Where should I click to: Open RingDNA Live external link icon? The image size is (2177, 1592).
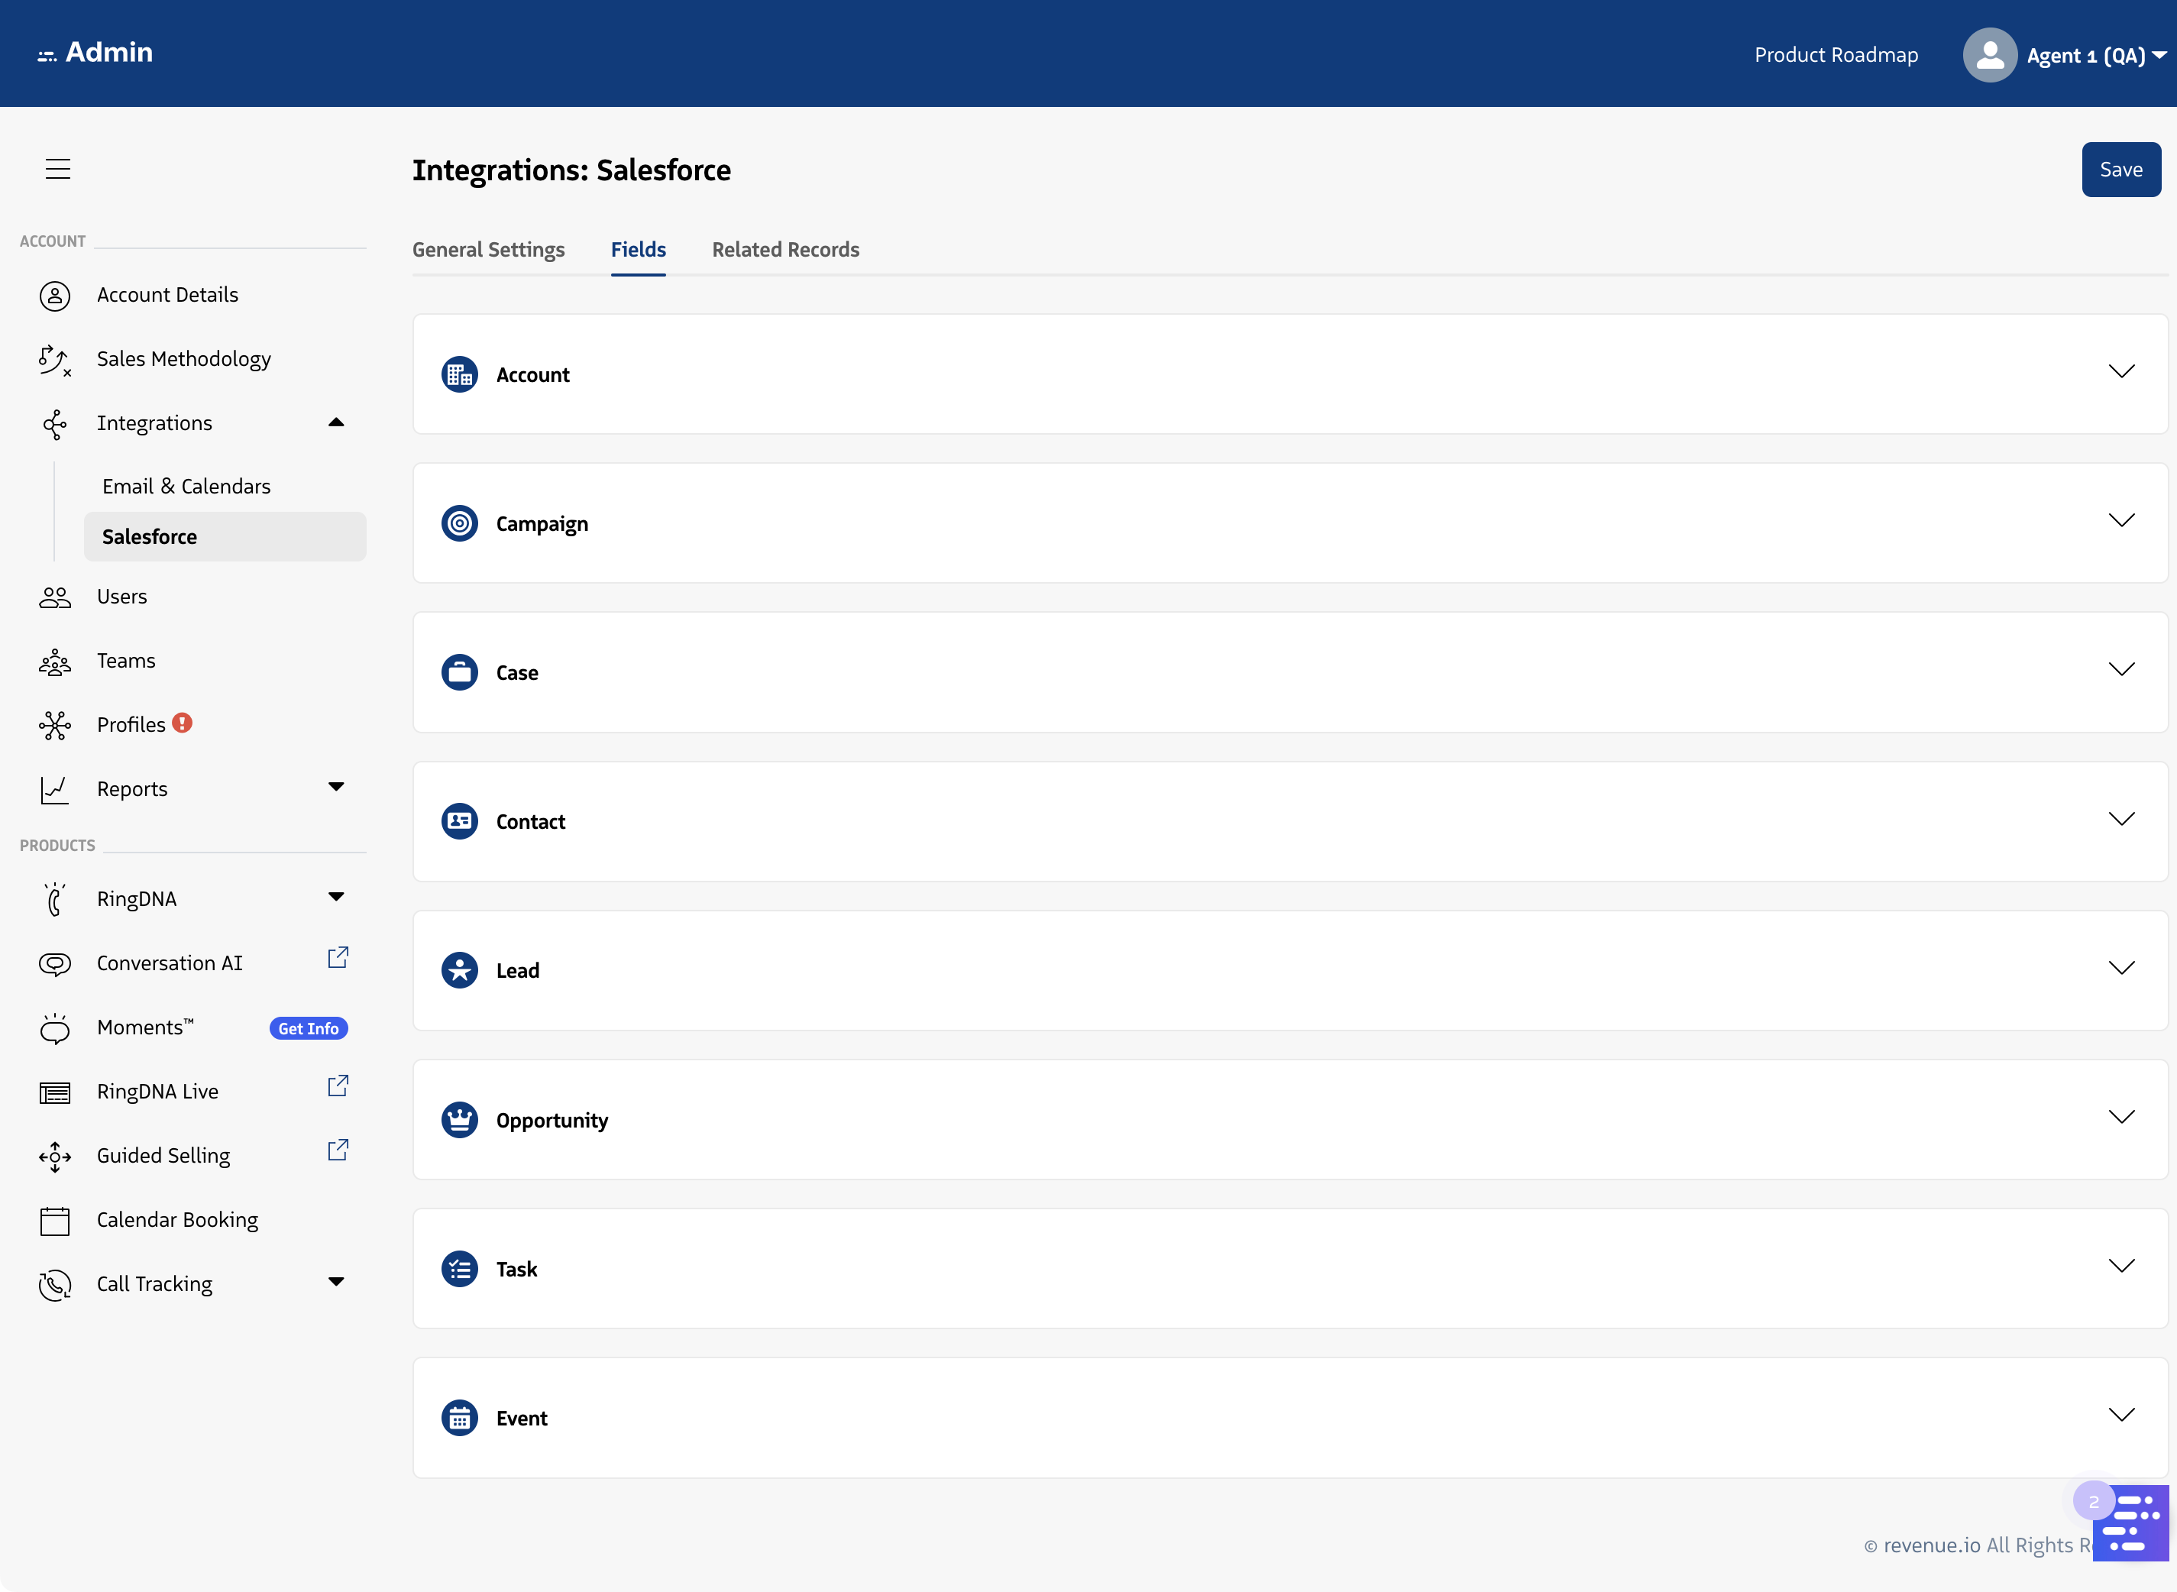tap(338, 1086)
